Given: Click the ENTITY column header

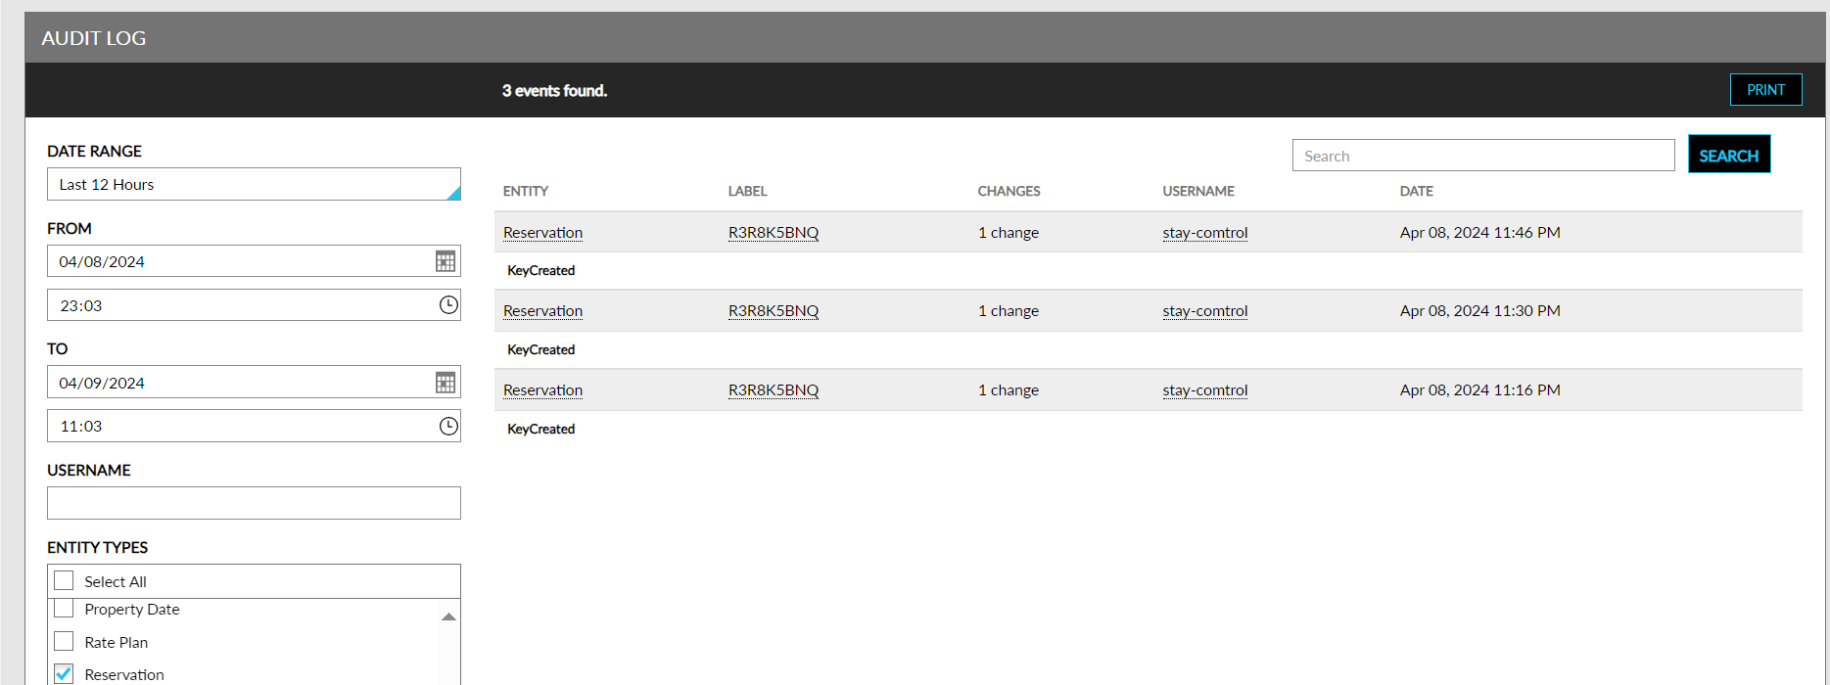Looking at the screenshot, I should [526, 191].
